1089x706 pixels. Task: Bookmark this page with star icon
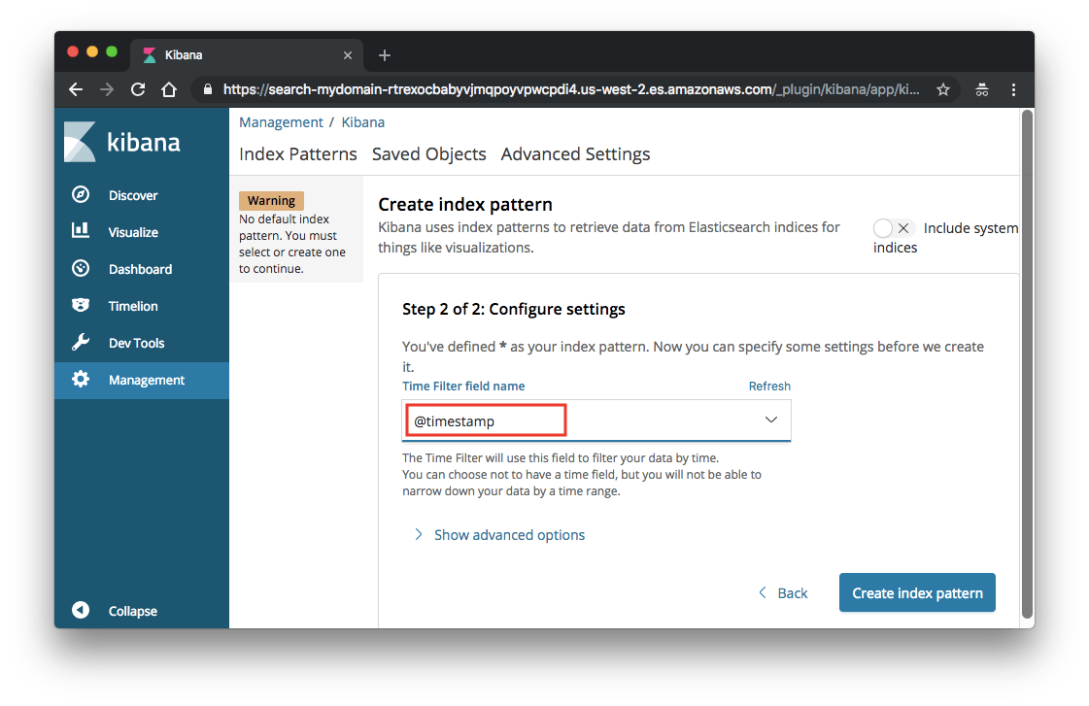coord(943,89)
